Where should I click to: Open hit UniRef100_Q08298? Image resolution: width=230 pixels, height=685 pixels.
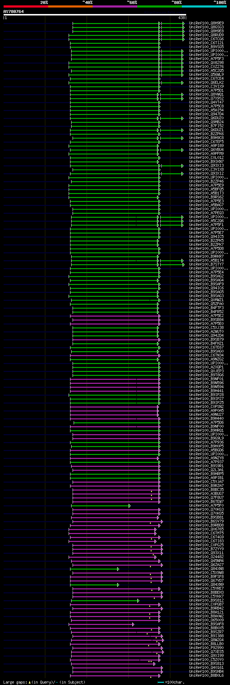(206, 63)
